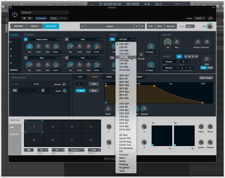
Task: Adjust AHDSR Release knob
Action: (x=144, y=109)
